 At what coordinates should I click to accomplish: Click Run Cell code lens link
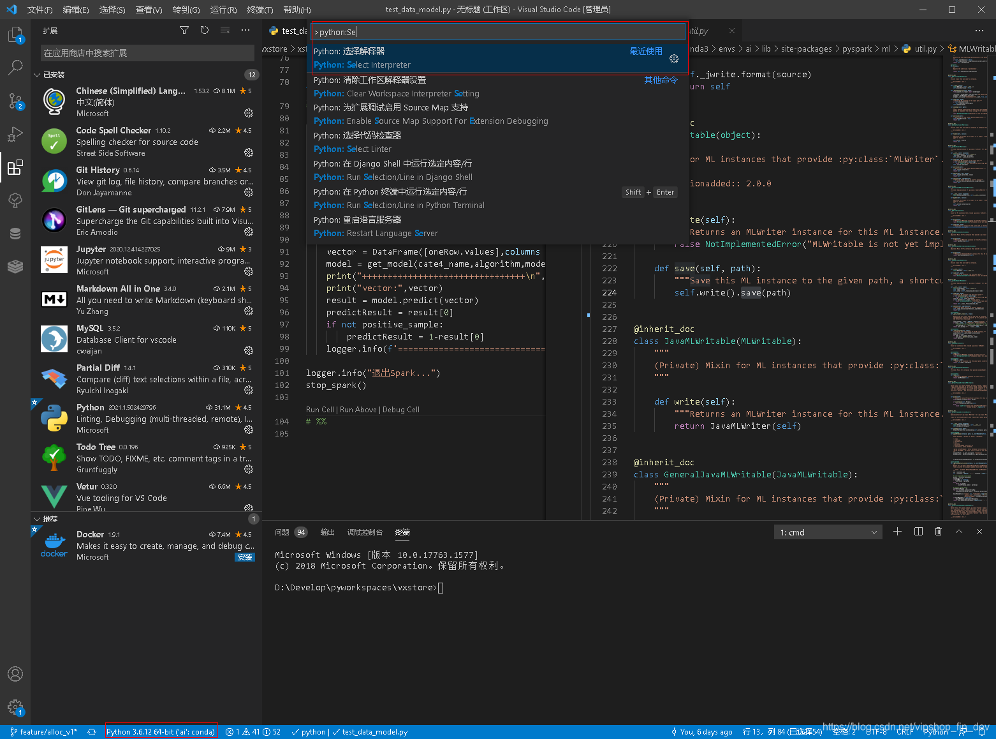(x=319, y=410)
